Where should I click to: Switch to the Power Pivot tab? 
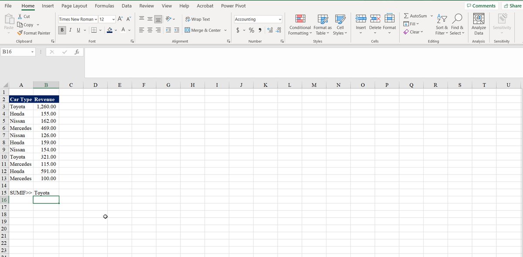click(x=233, y=6)
